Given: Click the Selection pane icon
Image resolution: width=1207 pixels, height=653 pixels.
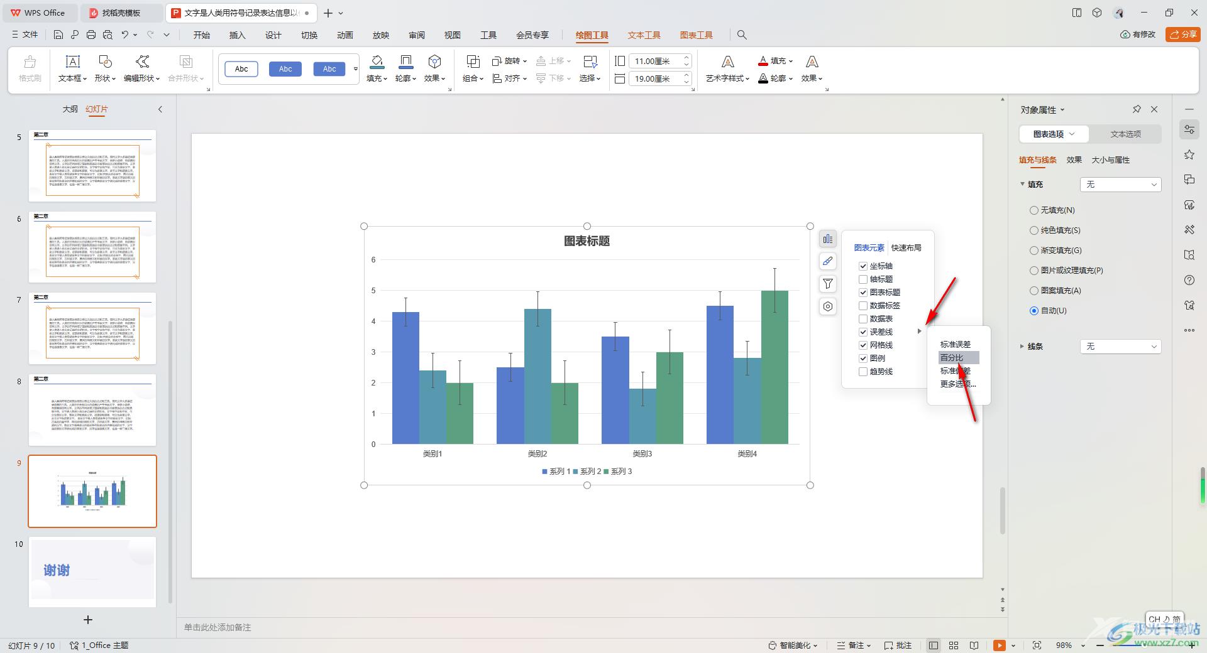Looking at the screenshot, I should 590,62.
